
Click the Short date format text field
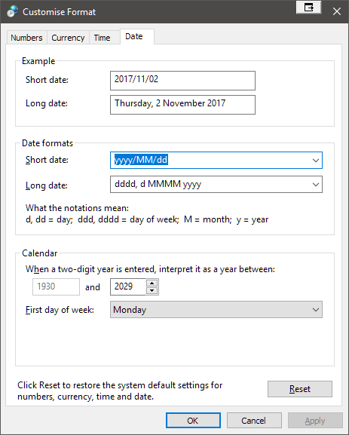[x=210, y=160]
